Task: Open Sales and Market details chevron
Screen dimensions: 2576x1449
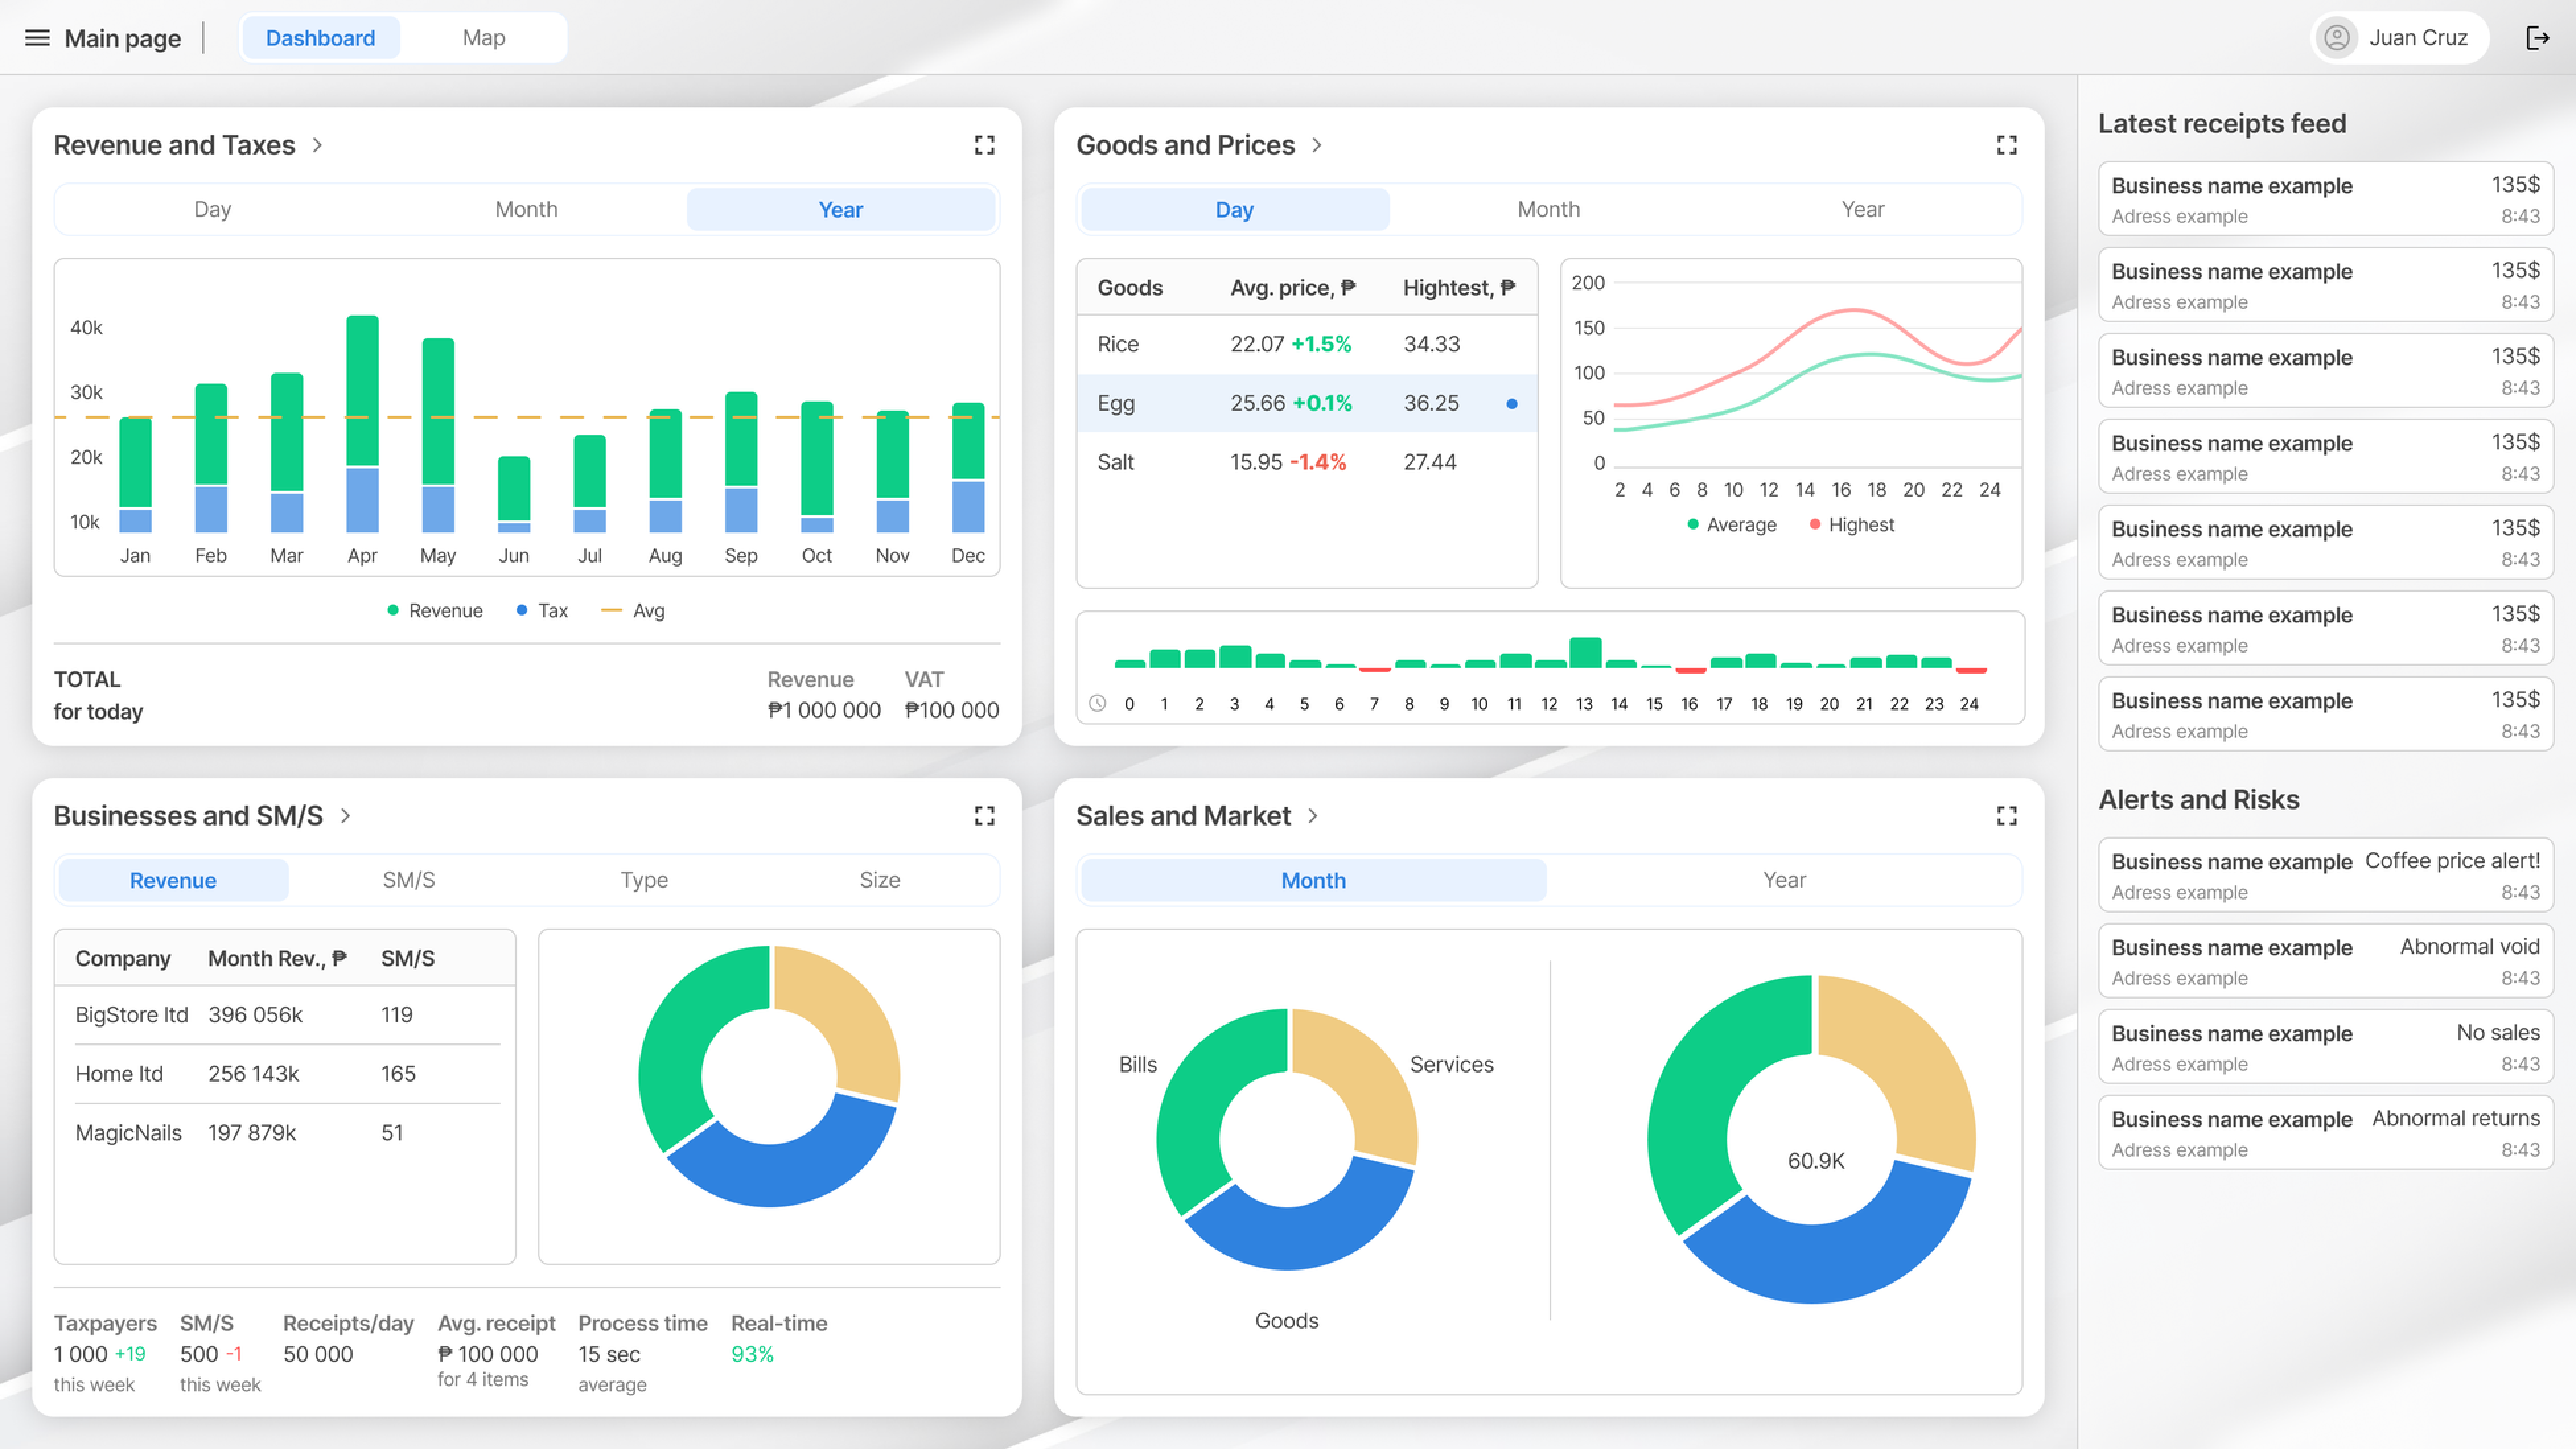Action: pos(1313,816)
